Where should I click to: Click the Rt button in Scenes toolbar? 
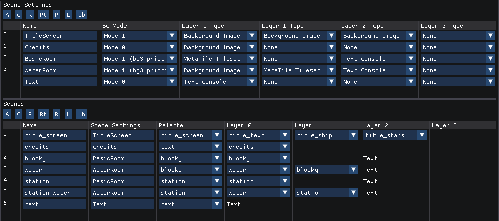coord(43,114)
